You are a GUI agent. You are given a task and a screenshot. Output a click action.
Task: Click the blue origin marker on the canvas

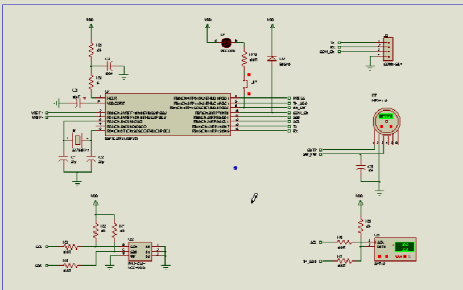click(235, 168)
